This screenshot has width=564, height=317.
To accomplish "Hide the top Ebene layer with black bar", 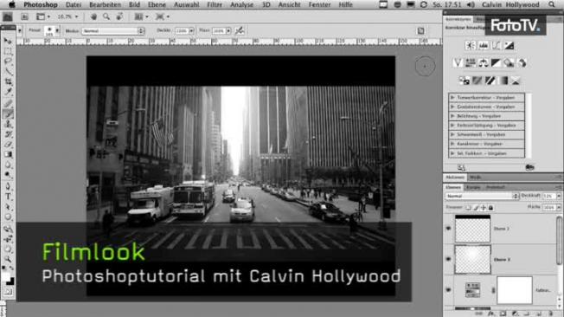I will [x=449, y=229].
